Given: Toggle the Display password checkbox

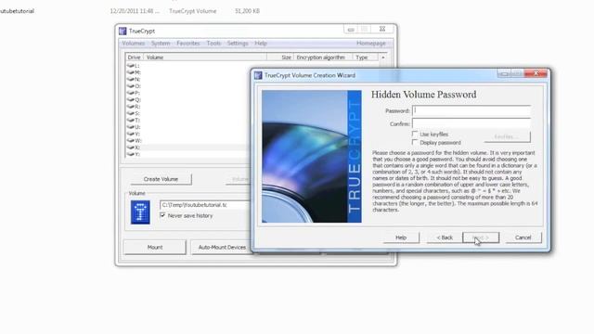Looking at the screenshot, I should tap(415, 142).
